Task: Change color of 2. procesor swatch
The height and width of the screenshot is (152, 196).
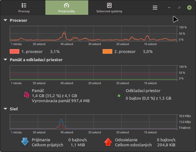Action: tap(108, 51)
